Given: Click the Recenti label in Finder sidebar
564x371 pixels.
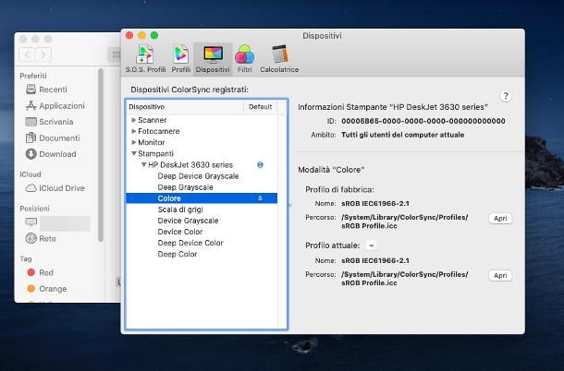Looking at the screenshot, I should [x=53, y=90].
